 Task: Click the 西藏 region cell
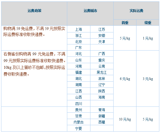(x=102, y=122)
